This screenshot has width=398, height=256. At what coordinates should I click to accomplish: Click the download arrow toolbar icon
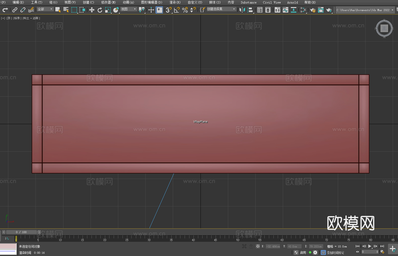(294, 10)
